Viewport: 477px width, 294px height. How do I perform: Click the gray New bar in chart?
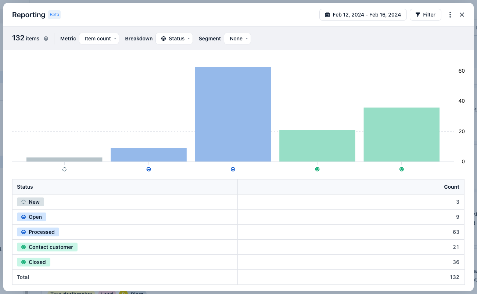click(x=64, y=159)
